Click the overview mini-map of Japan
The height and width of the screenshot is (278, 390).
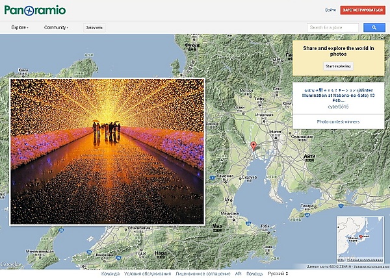tap(359, 240)
